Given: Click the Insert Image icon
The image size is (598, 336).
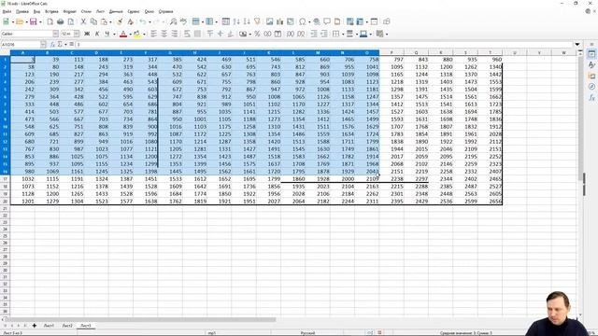Looking at the screenshot, I should tap(270, 21).
